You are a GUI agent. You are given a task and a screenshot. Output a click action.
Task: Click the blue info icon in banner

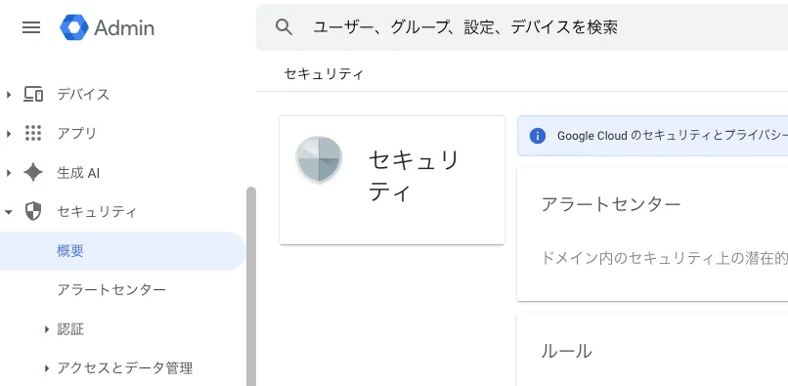(537, 136)
